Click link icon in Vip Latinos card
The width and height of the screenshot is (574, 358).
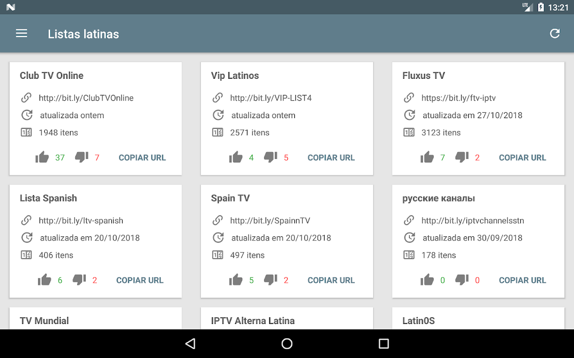[218, 98]
